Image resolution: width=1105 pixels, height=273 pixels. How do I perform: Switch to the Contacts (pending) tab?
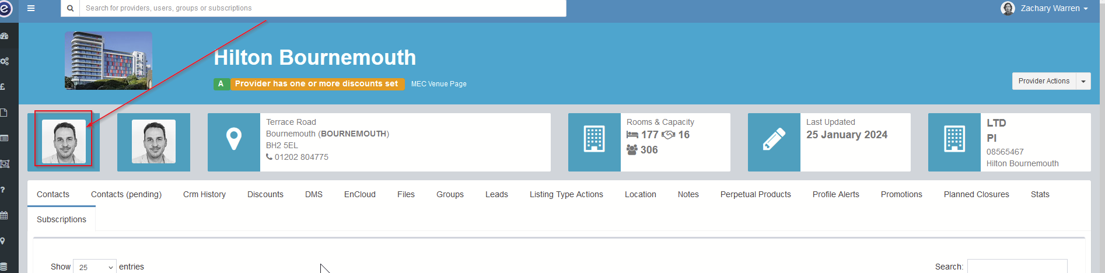point(126,194)
